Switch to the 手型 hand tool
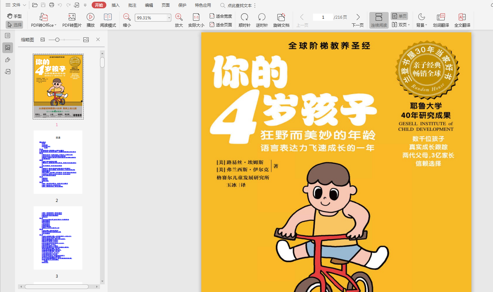Viewport: 493px width, 292px height. coord(14,16)
